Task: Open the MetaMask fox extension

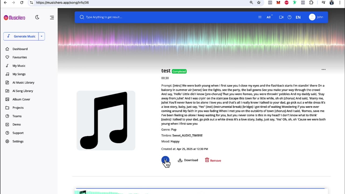Action: (x=278, y=2)
